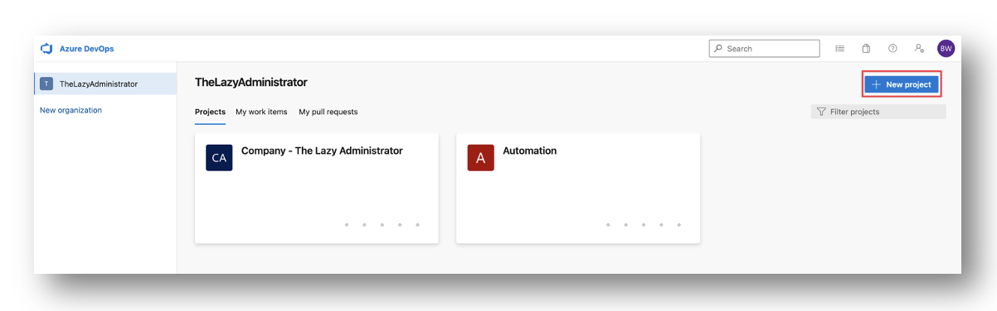Image resolution: width=997 pixels, height=311 pixels.
Task: Click the T organization avatar in sidebar
Action: pyautogui.click(x=46, y=84)
